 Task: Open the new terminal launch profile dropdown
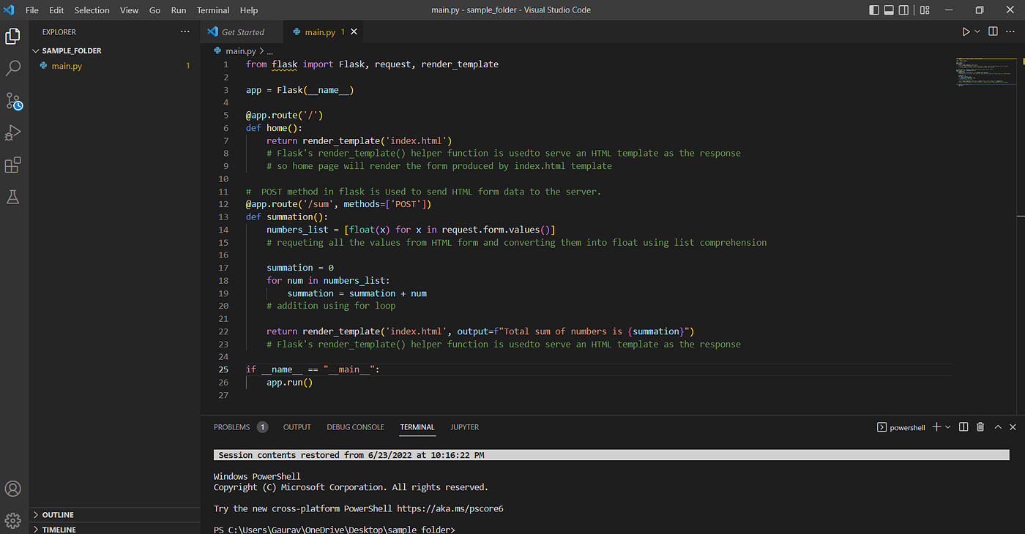948,427
